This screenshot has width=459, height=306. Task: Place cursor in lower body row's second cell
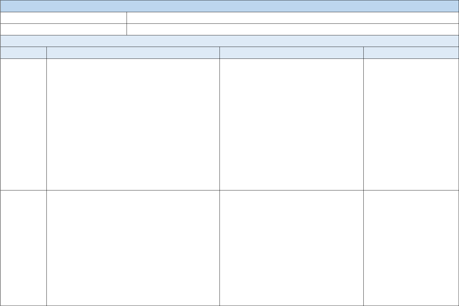click(x=133, y=248)
